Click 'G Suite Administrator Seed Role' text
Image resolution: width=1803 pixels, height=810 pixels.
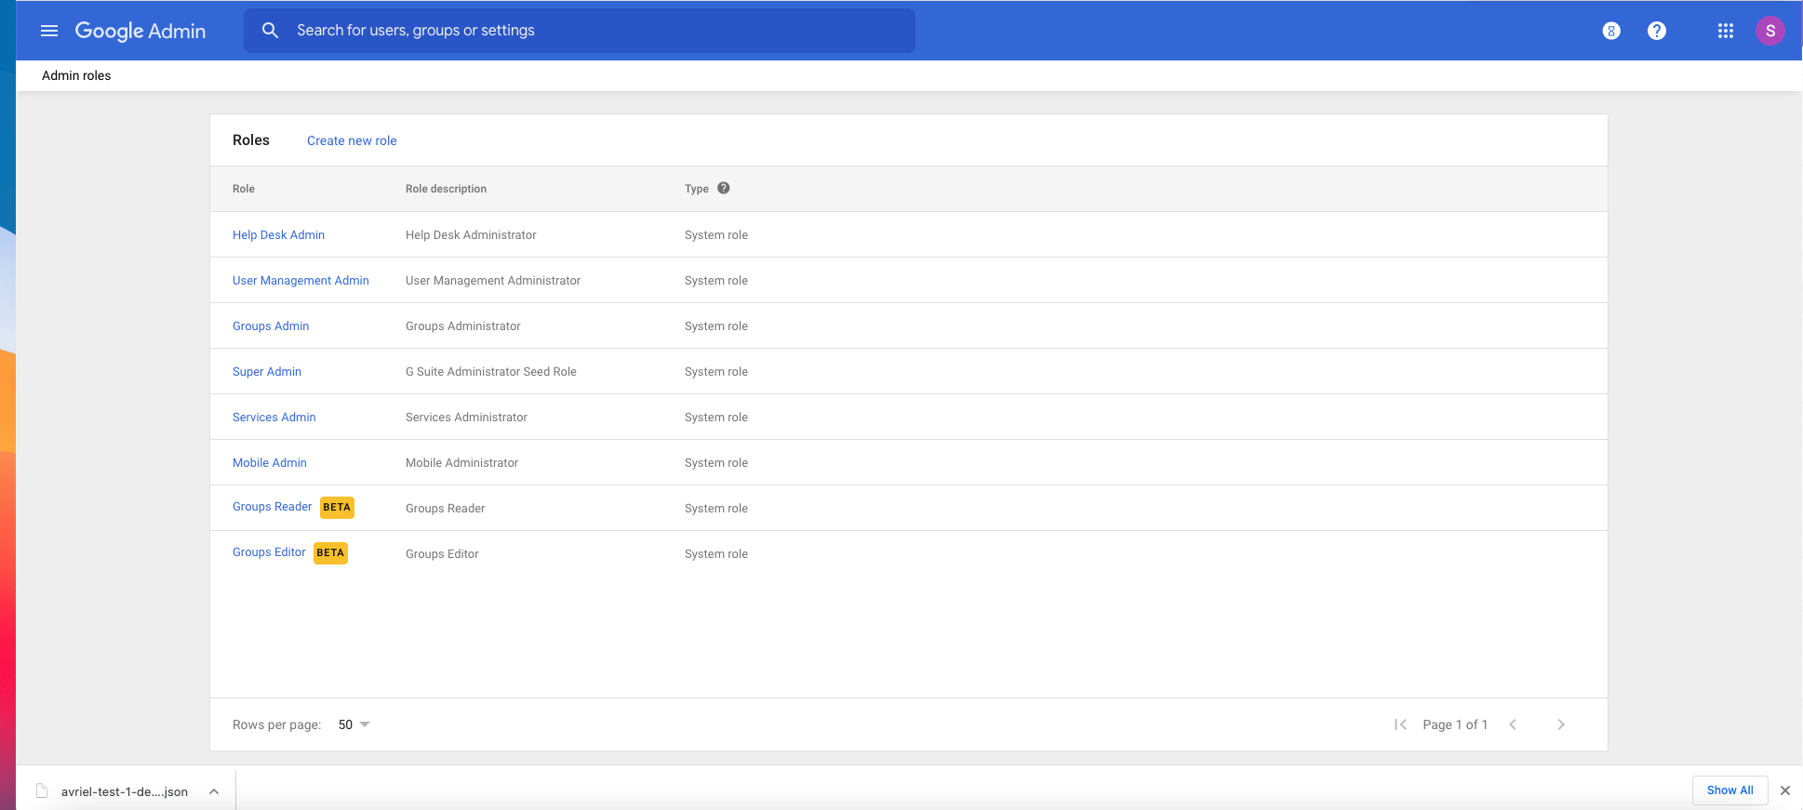pyautogui.click(x=491, y=371)
